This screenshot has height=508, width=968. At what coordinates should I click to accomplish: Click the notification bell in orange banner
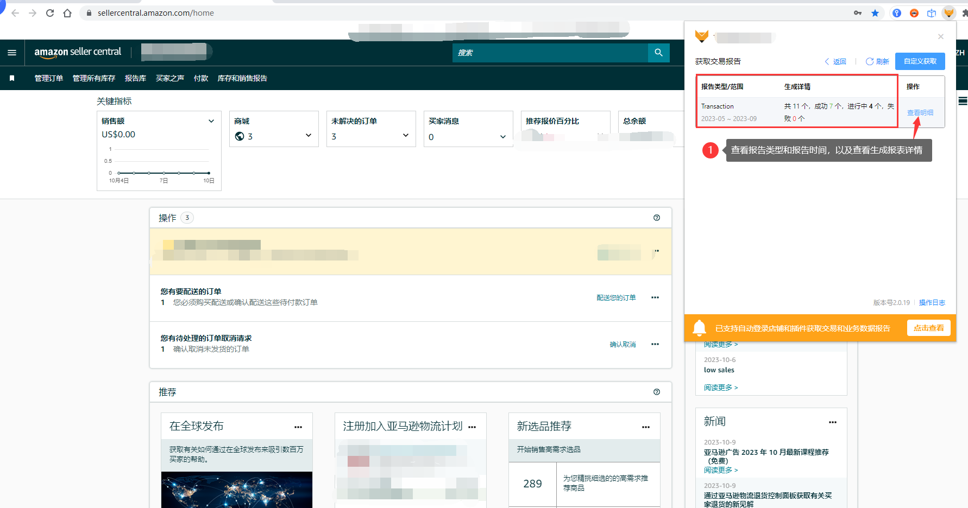pos(700,328)
